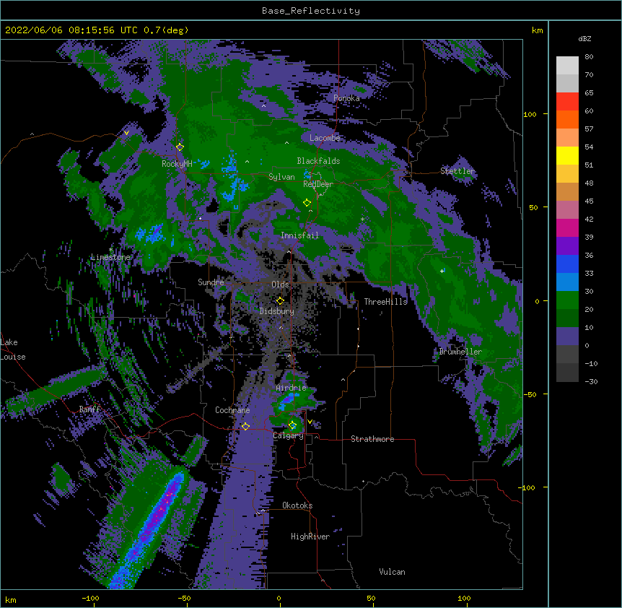Click the Sundre city label
622x608 pixels.
211,282
